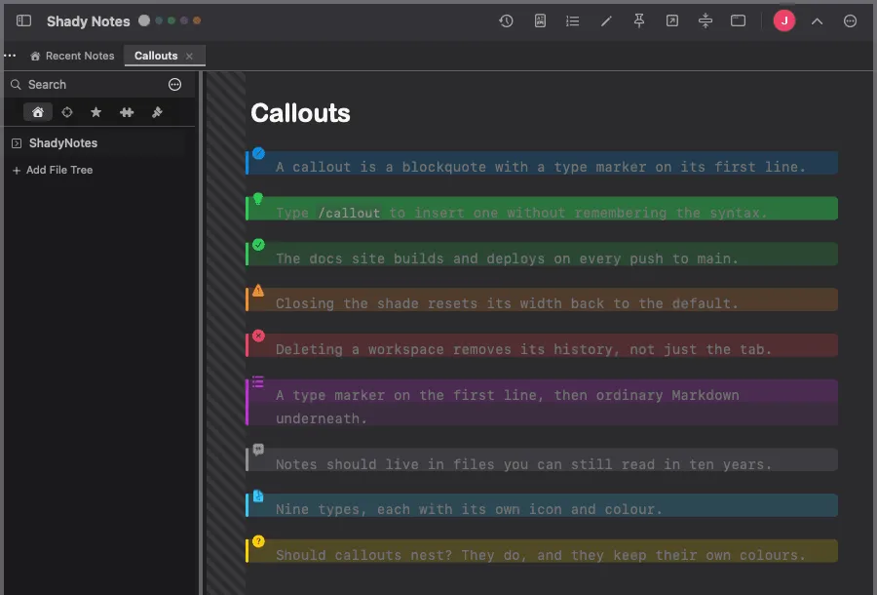
Task: Select the green theme dot
Action: pyautogui.click(x=172, y=20)
